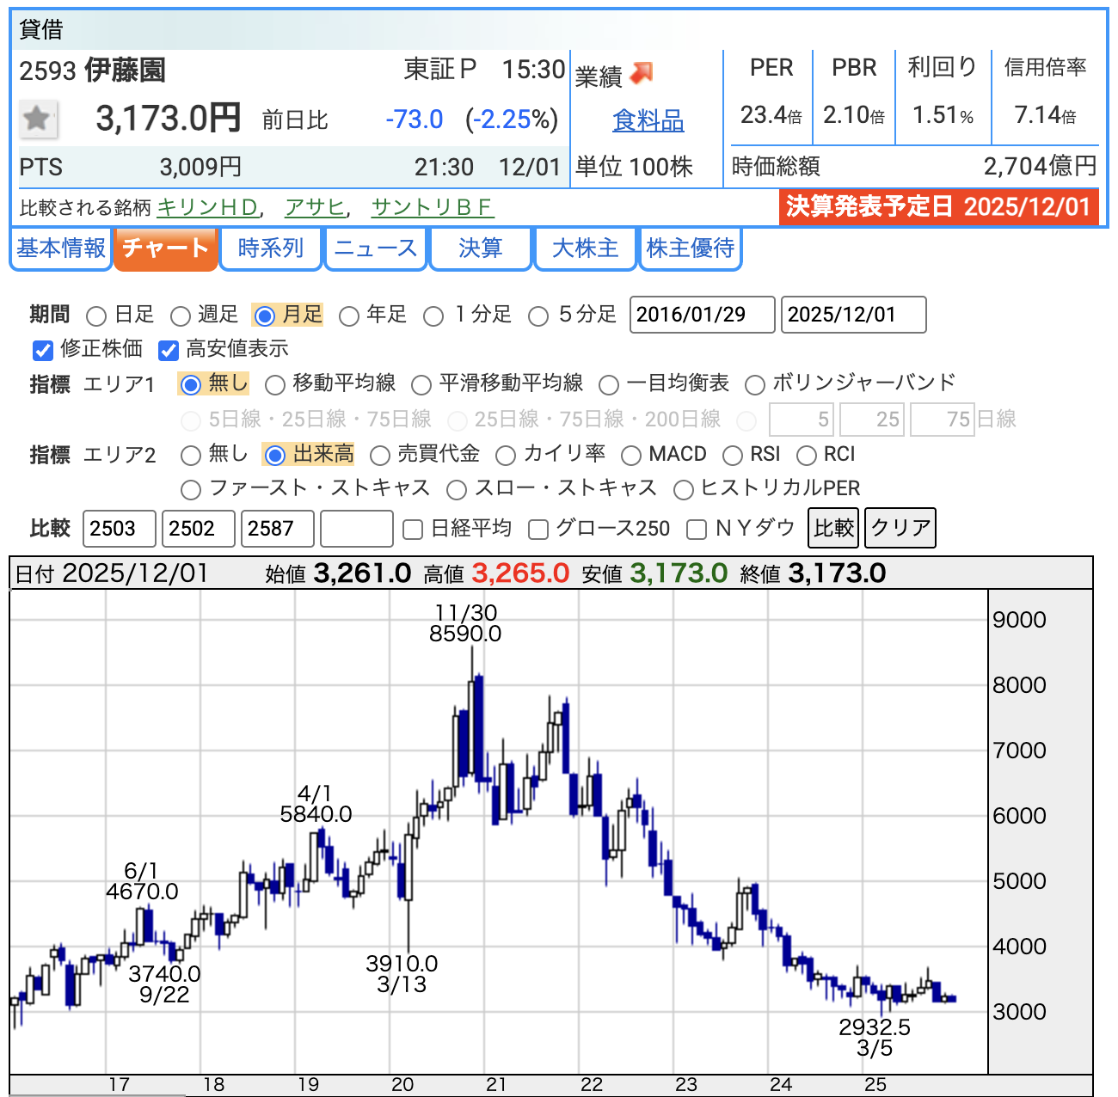Click the star favorite icon

[38, 119]
